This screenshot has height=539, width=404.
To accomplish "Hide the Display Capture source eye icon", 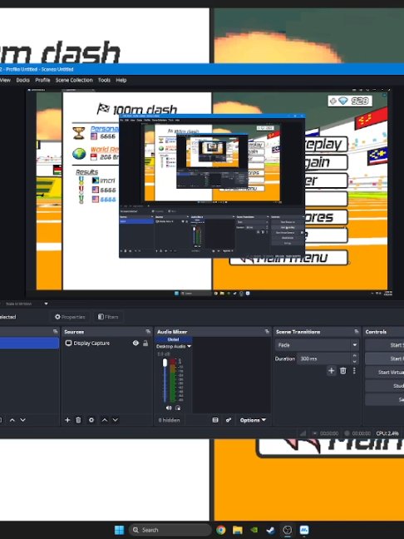I will (x=135, y=343).
